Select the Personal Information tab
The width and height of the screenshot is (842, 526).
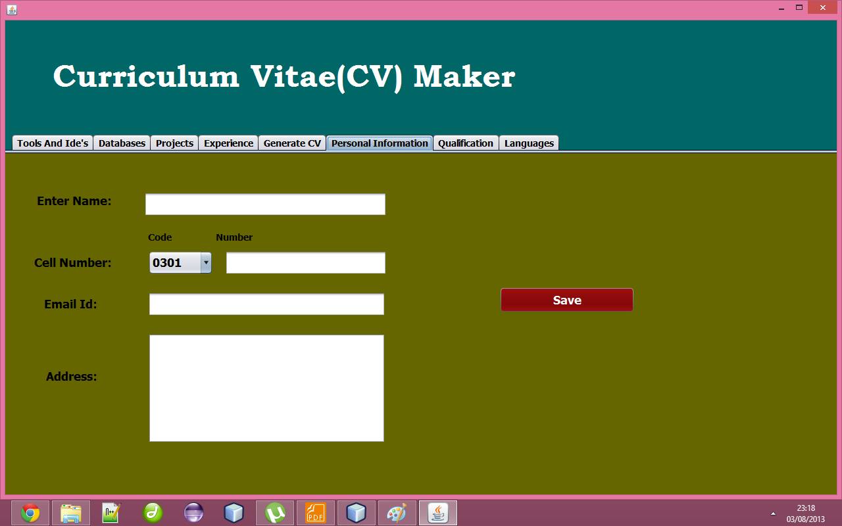coord(380,143)
